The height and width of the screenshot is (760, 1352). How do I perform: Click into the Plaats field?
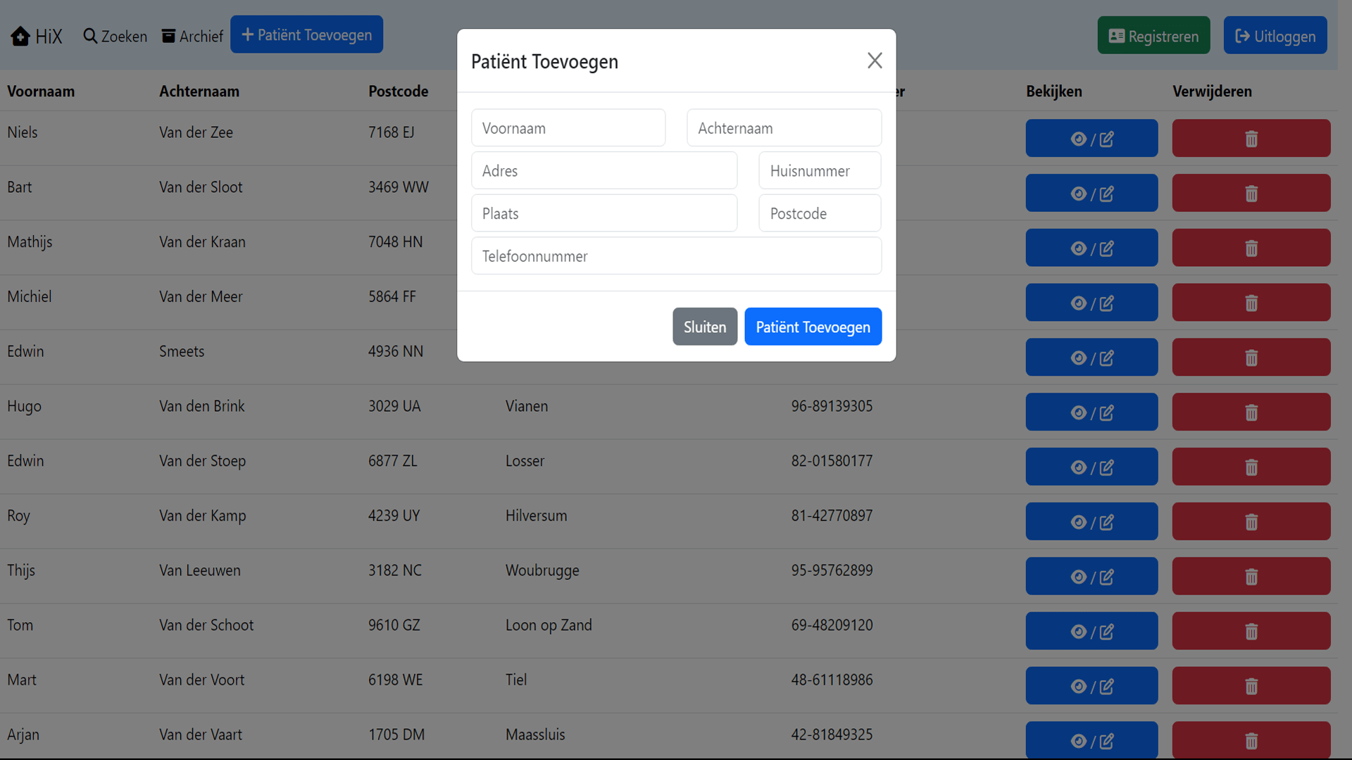[x=604, y=213]
